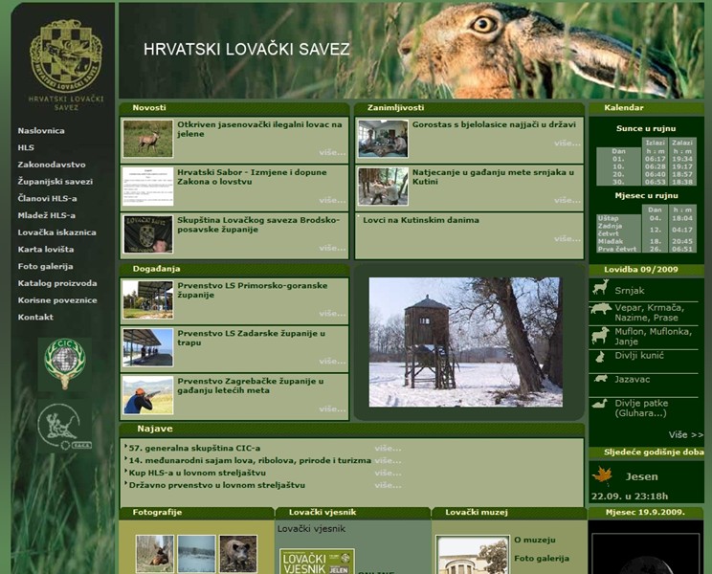Open Članovi HLS-a page
712x574 pixels.
(x=47, y=198)
